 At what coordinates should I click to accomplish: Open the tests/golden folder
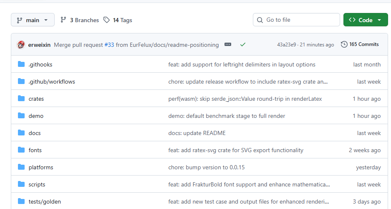point(45,201)
